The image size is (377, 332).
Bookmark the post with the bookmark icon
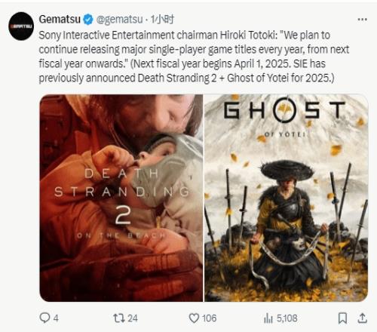point(342,318)
